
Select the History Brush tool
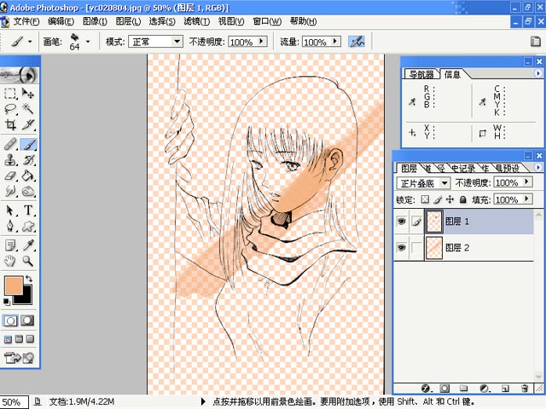28,160
